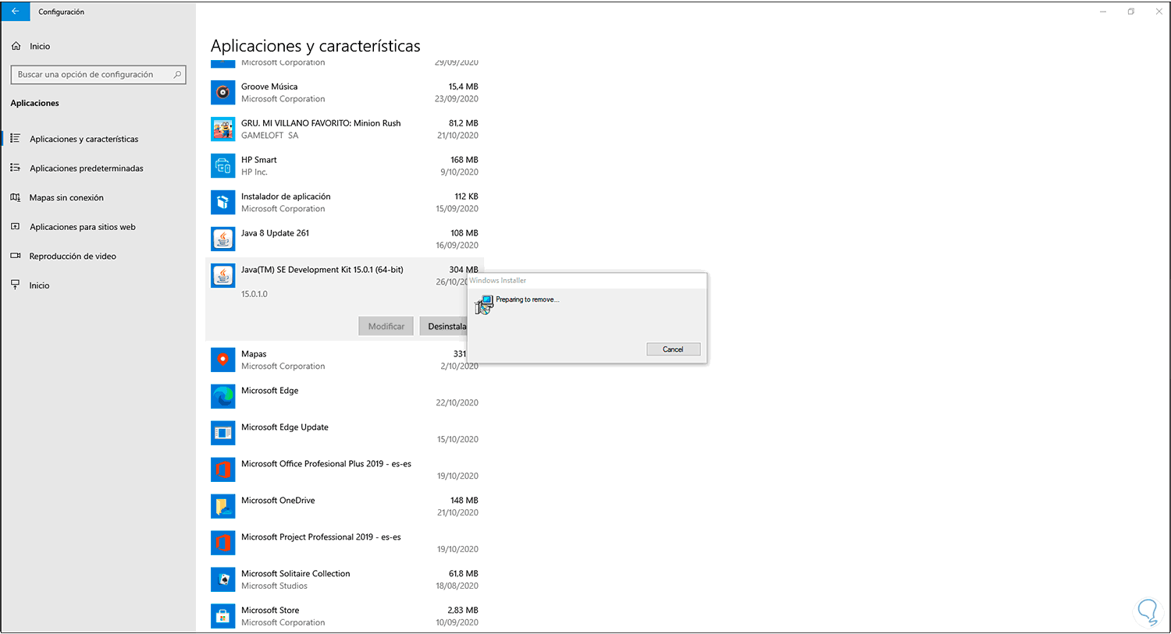Click the Microsoft Store icon
The image size is (1171, 634).
tap(223, 617)
